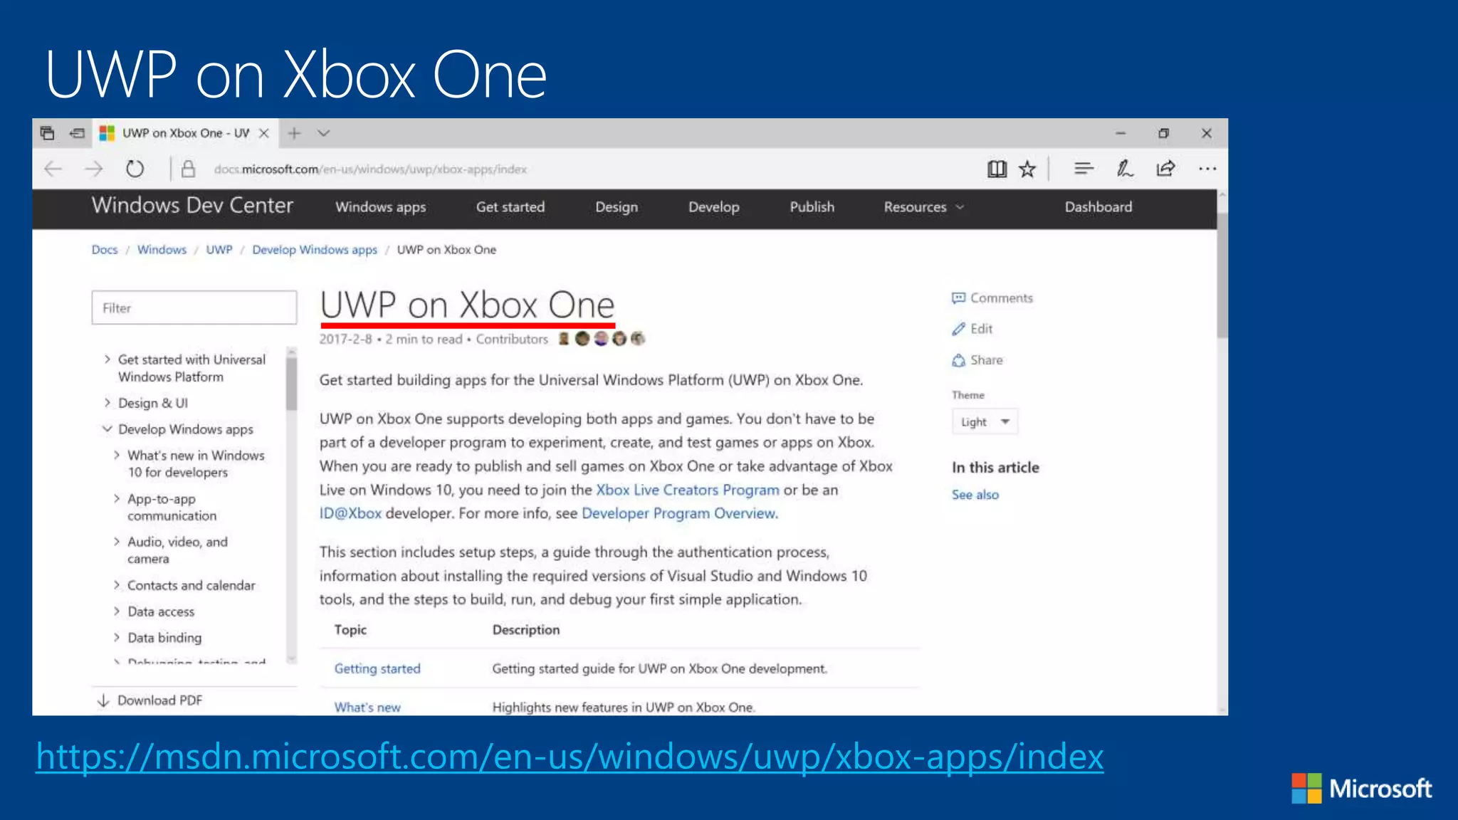Collapse the Develop Windows apps node
This screenshot has height=820, width=1458.
(107, 429)
